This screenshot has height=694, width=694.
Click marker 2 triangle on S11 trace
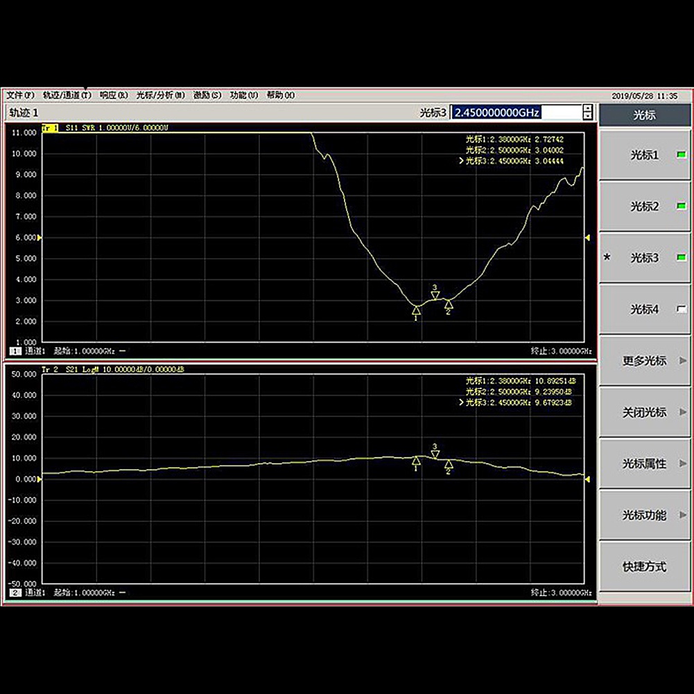[x=449, y=304]
